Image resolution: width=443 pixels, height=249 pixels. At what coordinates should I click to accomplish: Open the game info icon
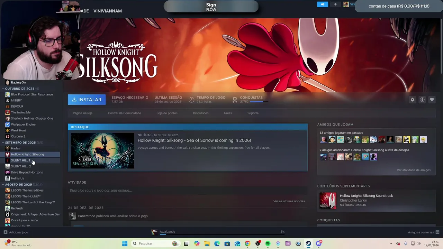tap(422, 100)
